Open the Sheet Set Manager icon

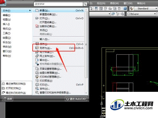click(110, 9)
